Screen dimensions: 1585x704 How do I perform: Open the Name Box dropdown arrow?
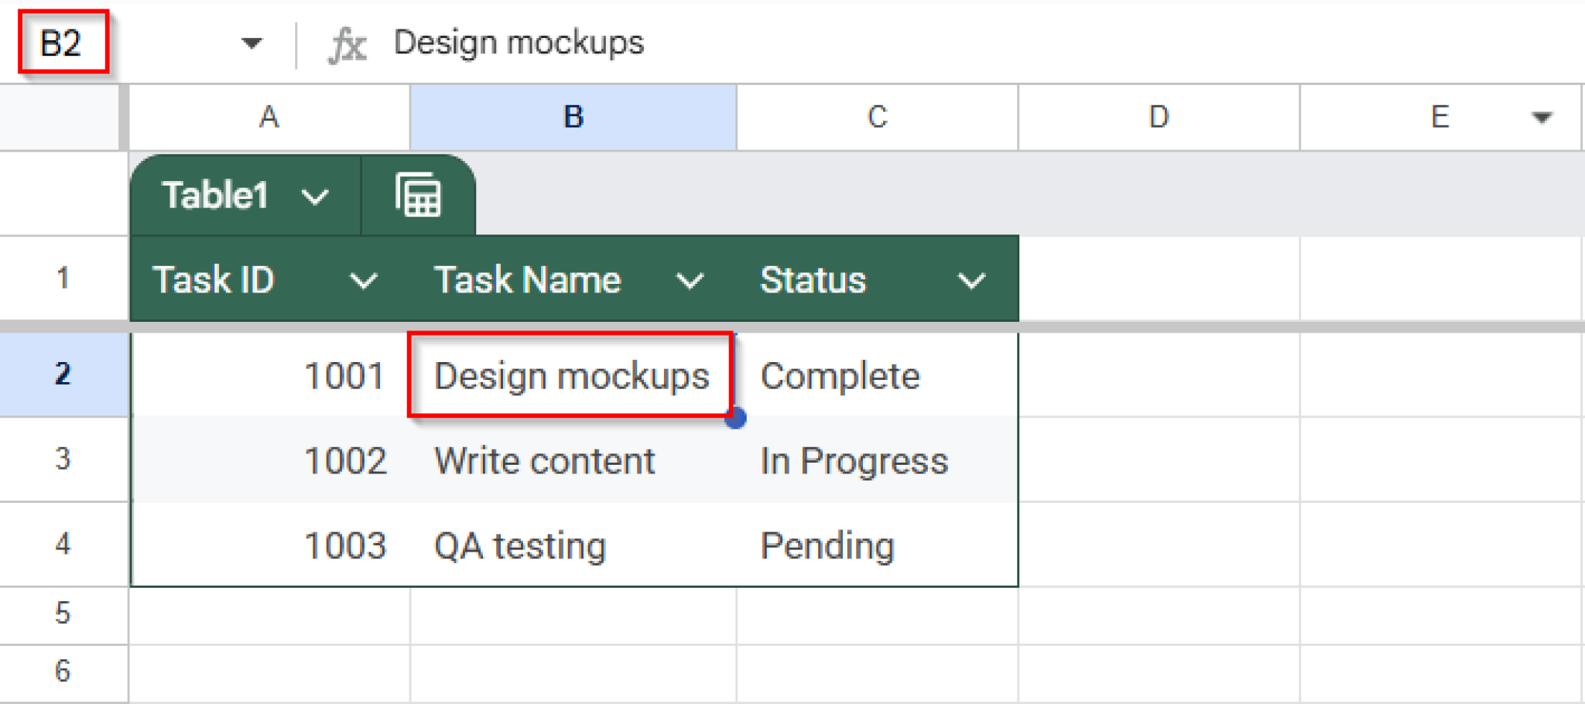252,43
